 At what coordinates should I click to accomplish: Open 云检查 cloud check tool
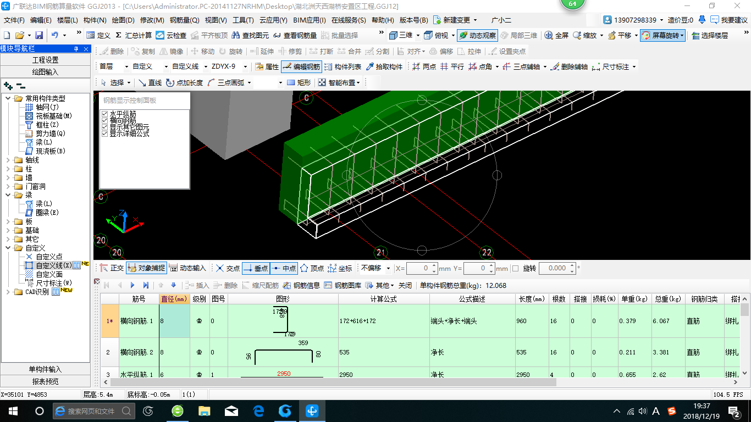171,35
